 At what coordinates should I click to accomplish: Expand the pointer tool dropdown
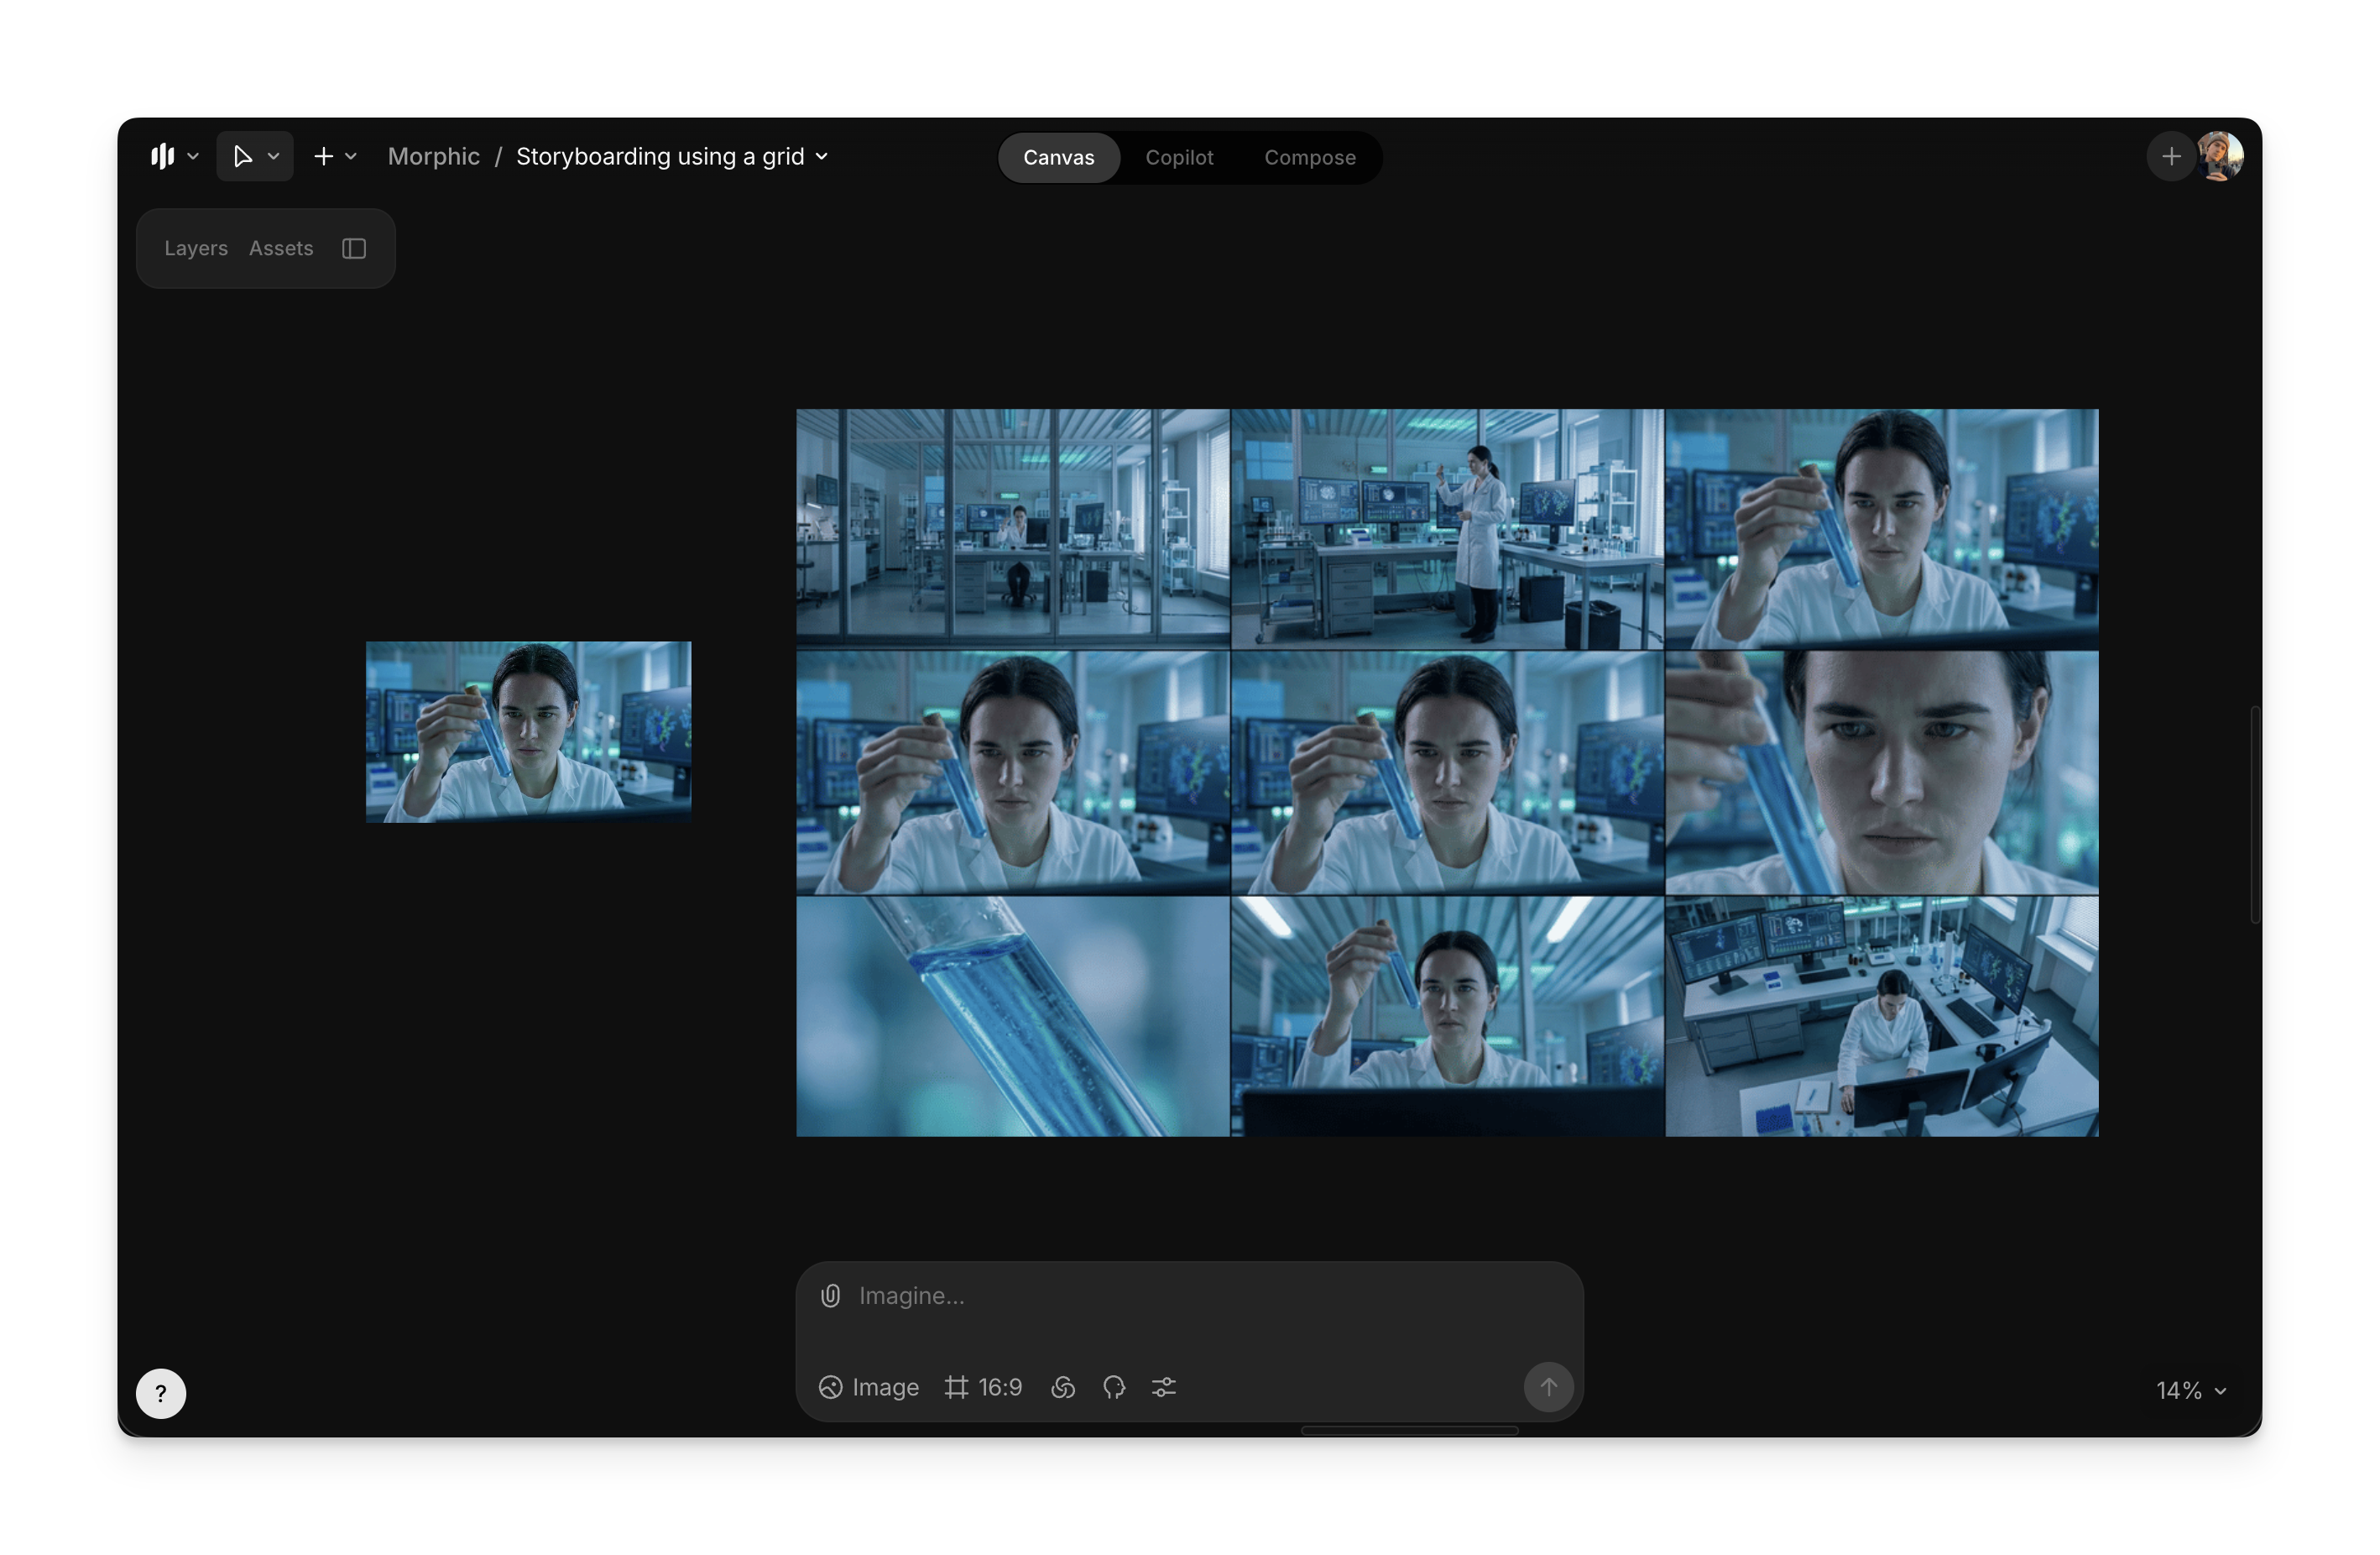click(x=273, y=156)
